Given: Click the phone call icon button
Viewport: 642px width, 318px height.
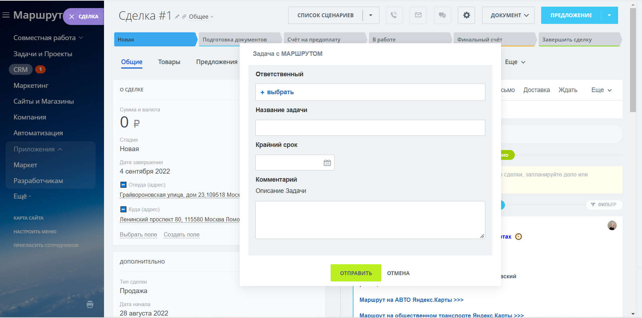Looking at the screenshot, I should pyautogui.click(x=394, y=15).
